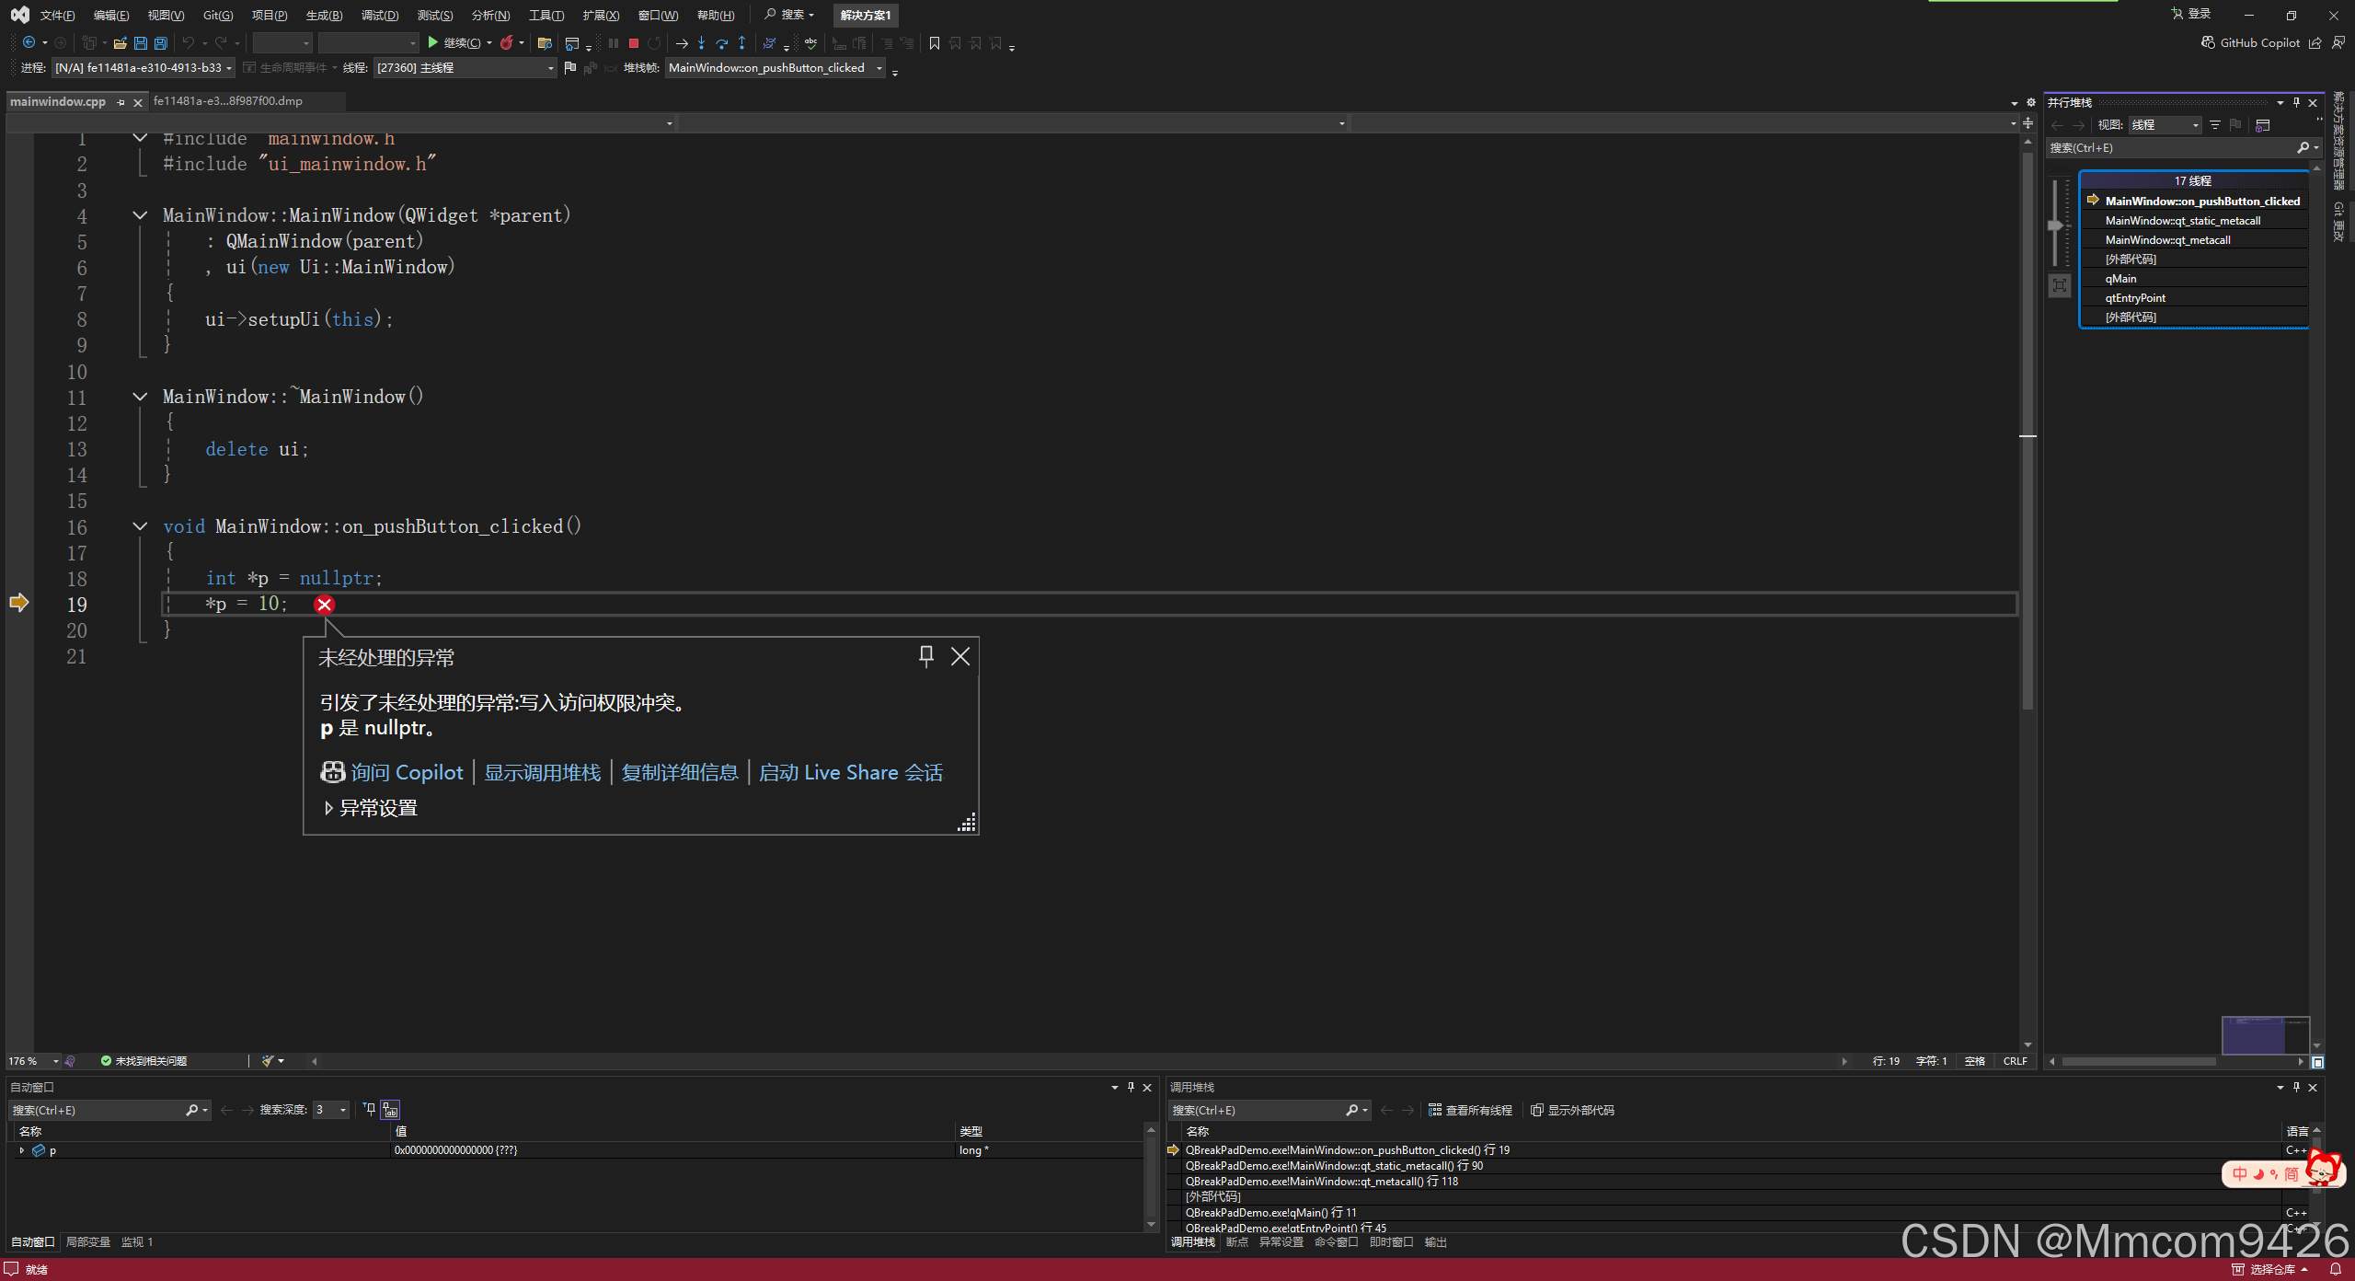Screen dimensions: 2355x1281
Task: Pin the unhandled exception popup
Action: (926, 655)
